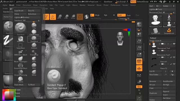Click the Duplicate subtool button

coord(155,93)
